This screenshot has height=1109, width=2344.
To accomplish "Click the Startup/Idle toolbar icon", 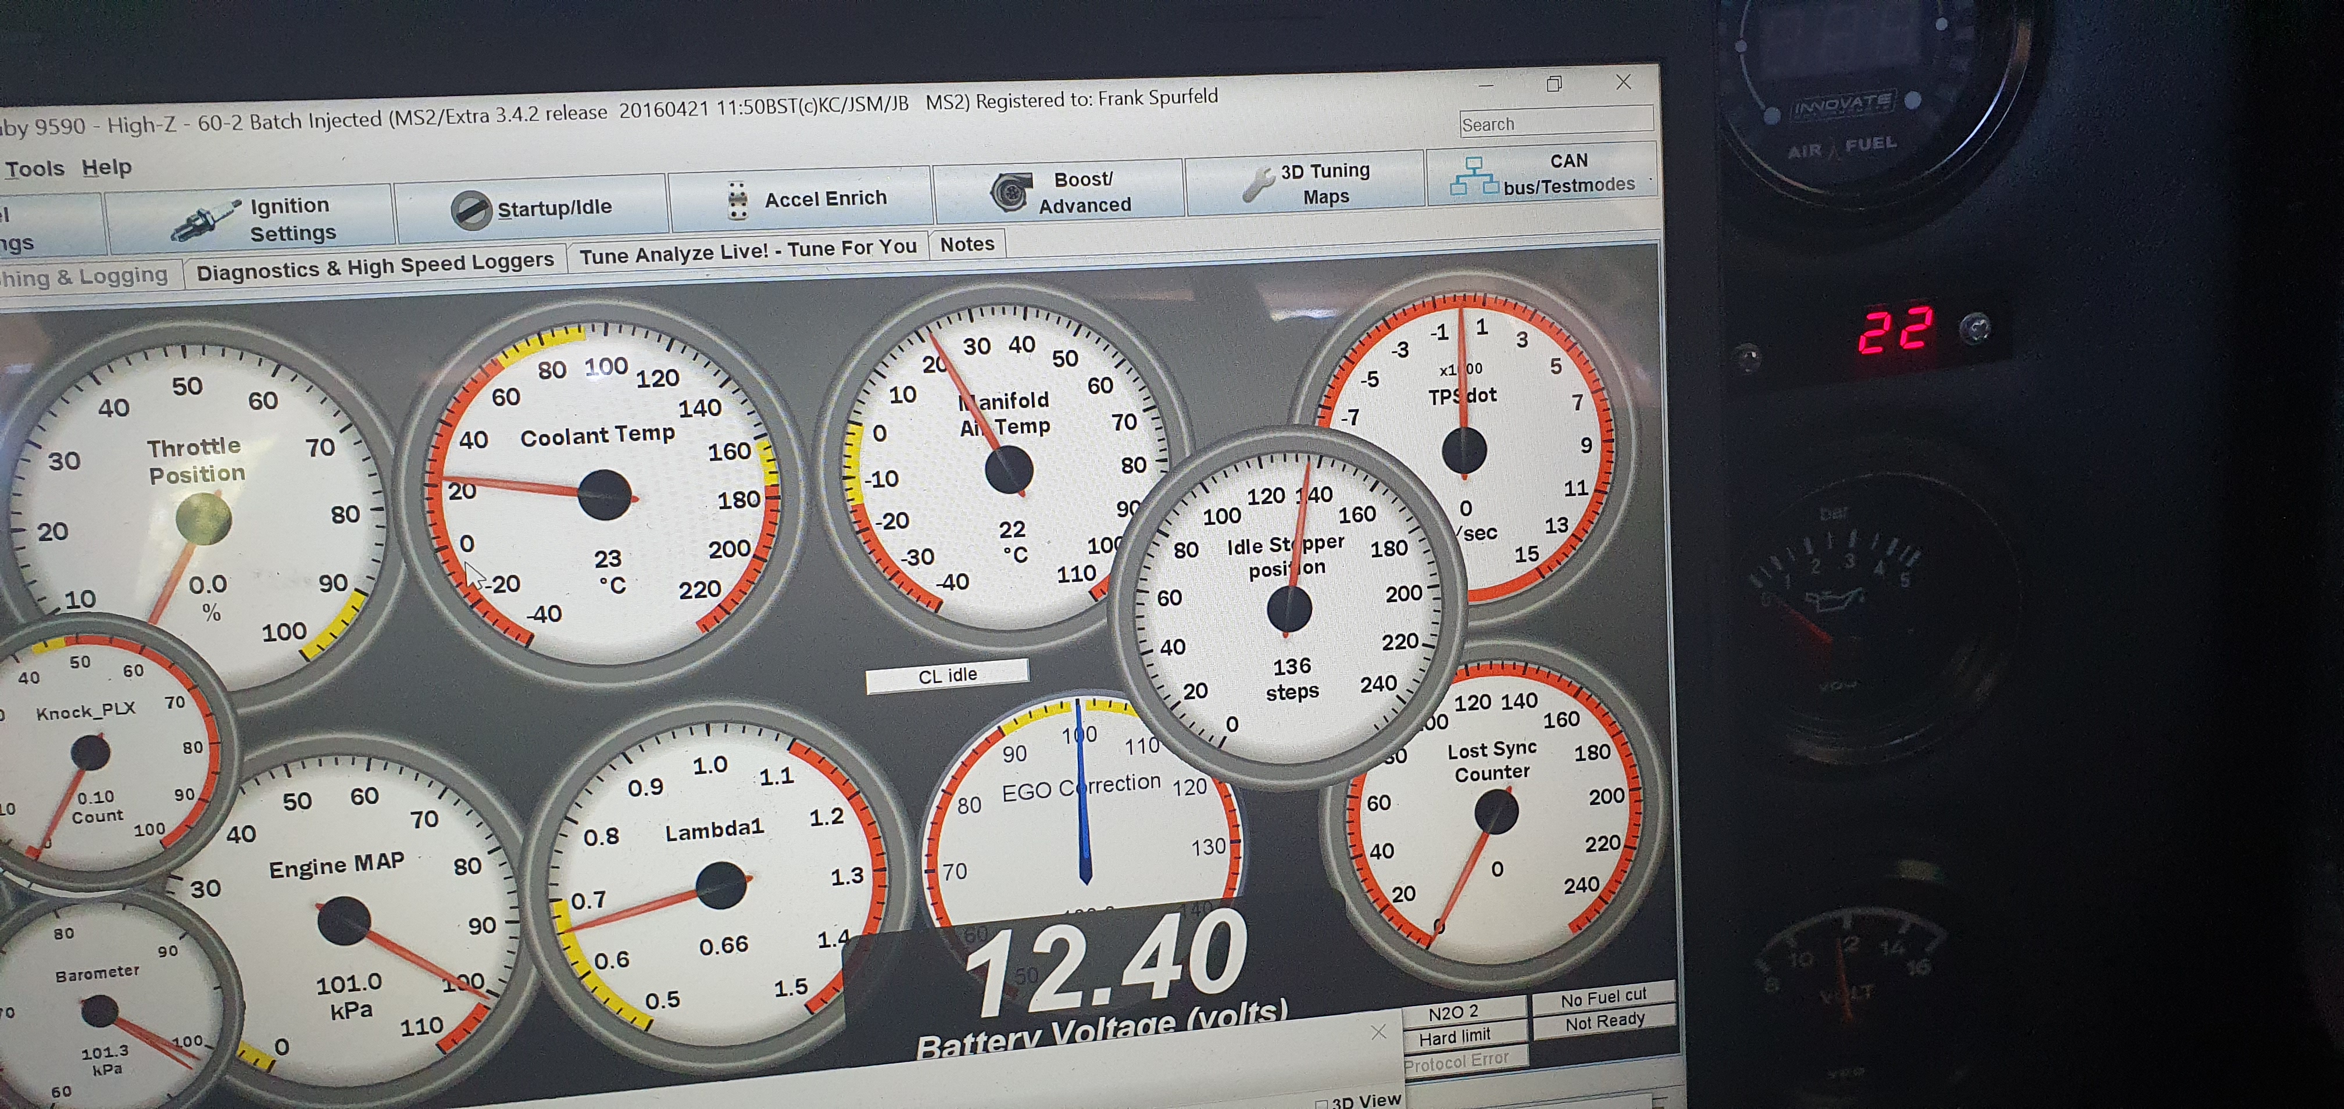I will pos(470,210).
